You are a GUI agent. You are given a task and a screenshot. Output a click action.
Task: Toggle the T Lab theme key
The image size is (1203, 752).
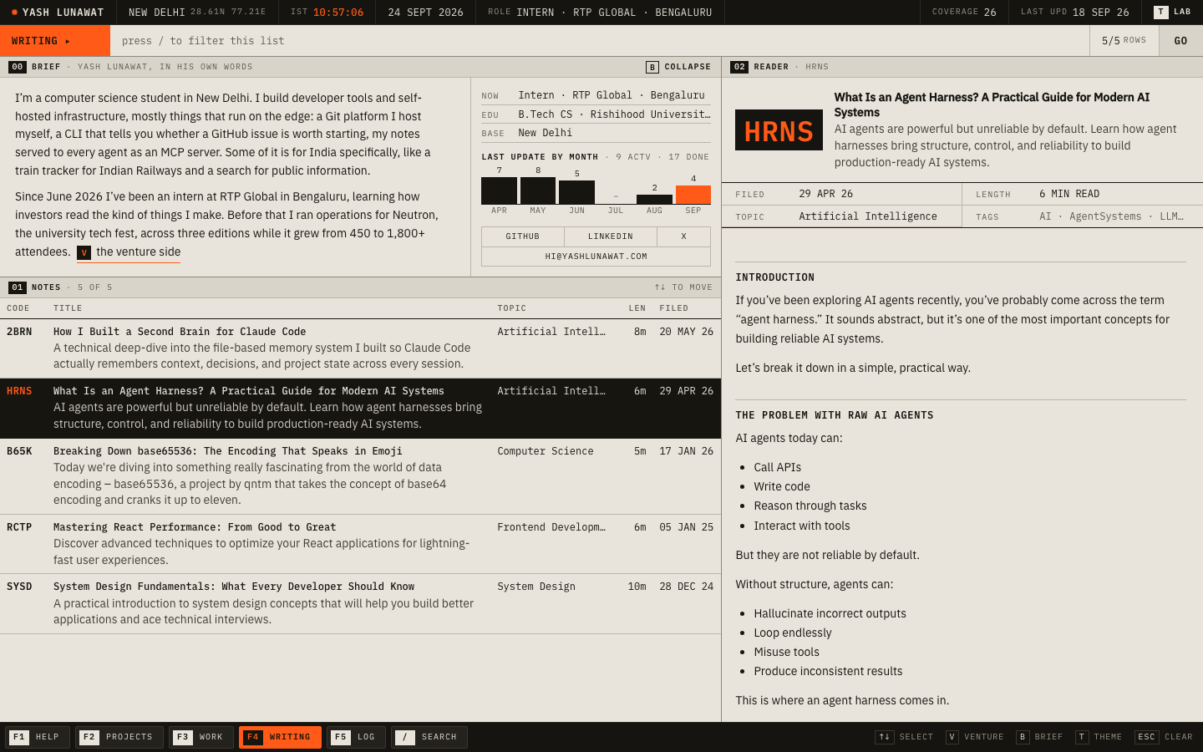coord(1172,12)
